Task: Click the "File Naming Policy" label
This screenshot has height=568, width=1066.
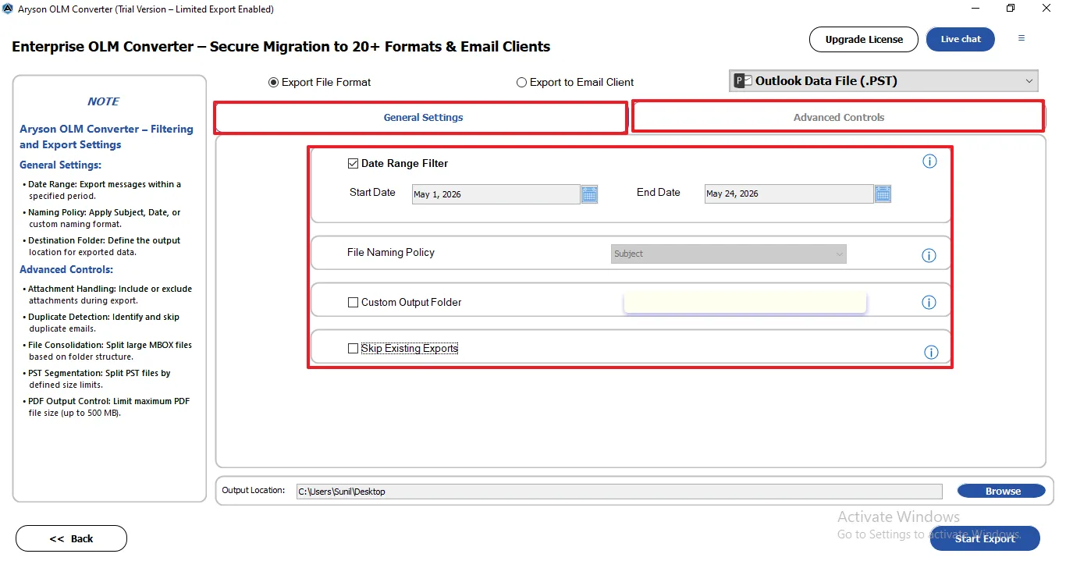Action: (x=391, y=253)
